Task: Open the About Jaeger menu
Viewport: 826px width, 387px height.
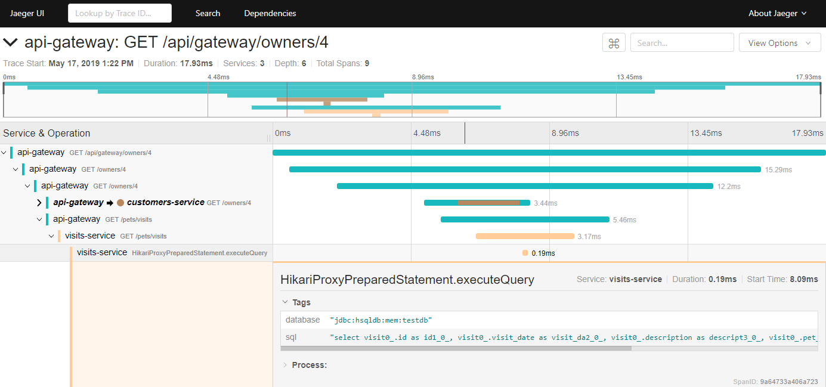Action: (x=778, y=13)
